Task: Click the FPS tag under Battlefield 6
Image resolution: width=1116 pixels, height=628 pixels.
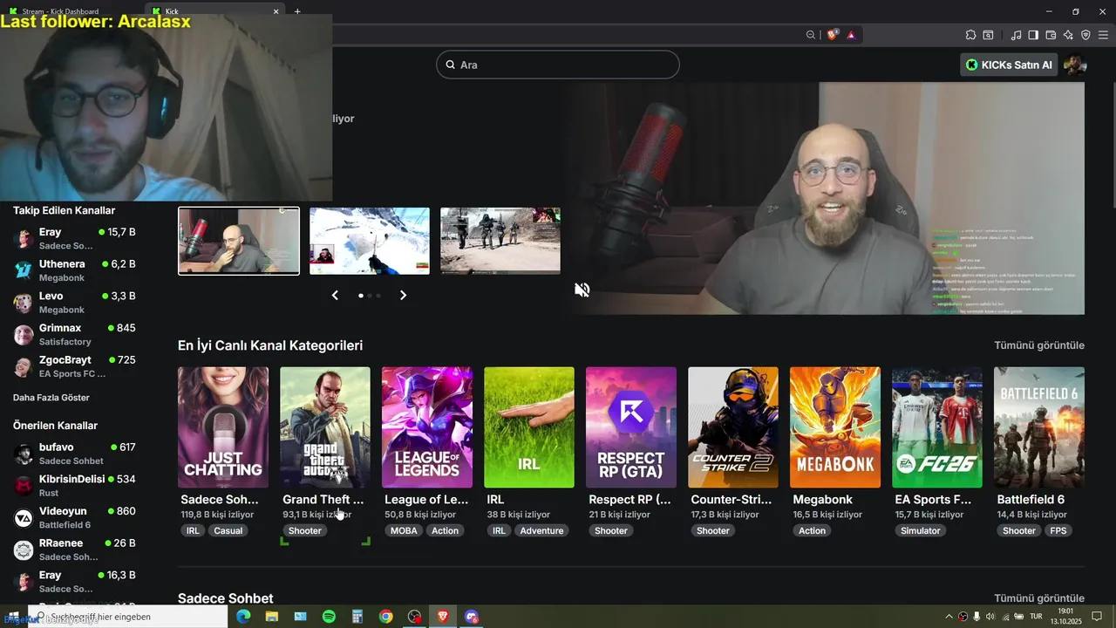Action: (1058, 530)
